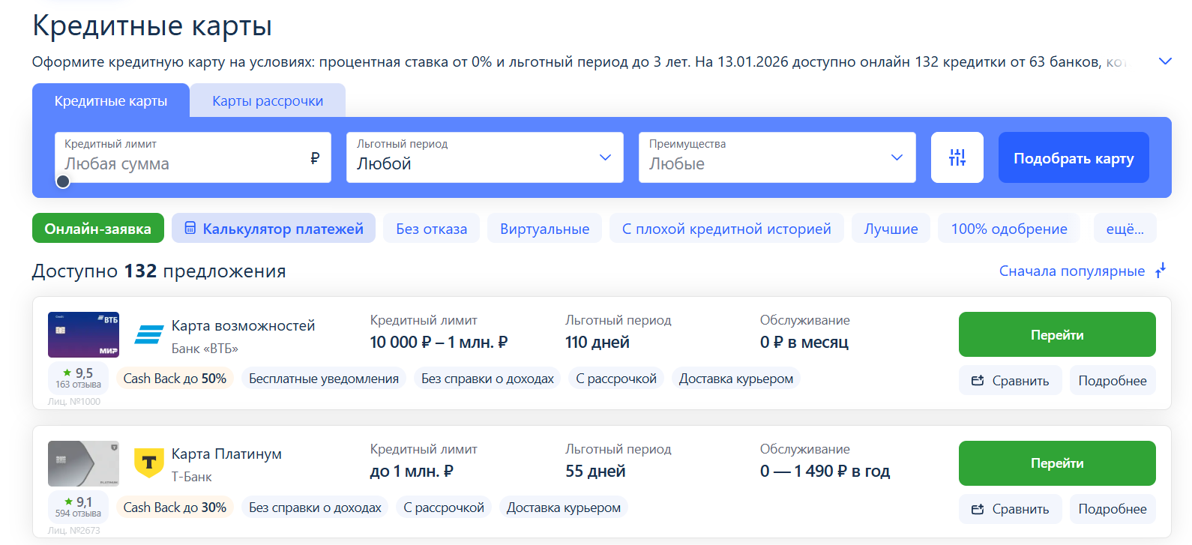The width and height of the screenshot is (1192, 545).
Task: Enable the Виртуальные filter chip
Action: [544, 229]
